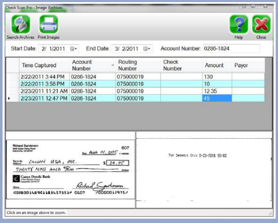Sort by Routing Number column header

pos(128,65)
